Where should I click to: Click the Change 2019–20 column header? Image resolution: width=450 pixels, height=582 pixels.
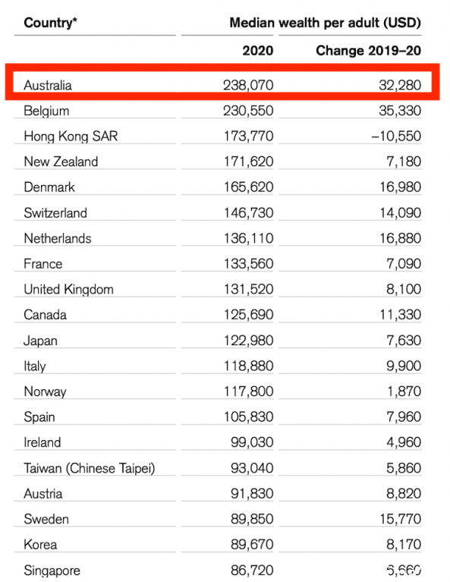[x=368, y=50]
